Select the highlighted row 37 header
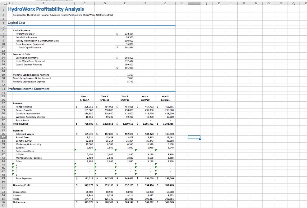Image resolution: width=307 pixels, height=208 pixels. click(3, 138)
